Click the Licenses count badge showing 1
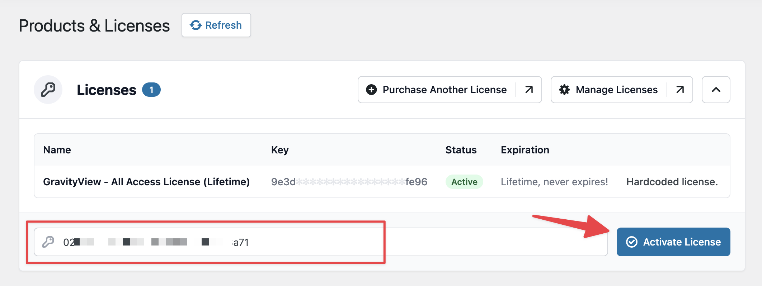The image size is (762, 286). pos(151,90)
